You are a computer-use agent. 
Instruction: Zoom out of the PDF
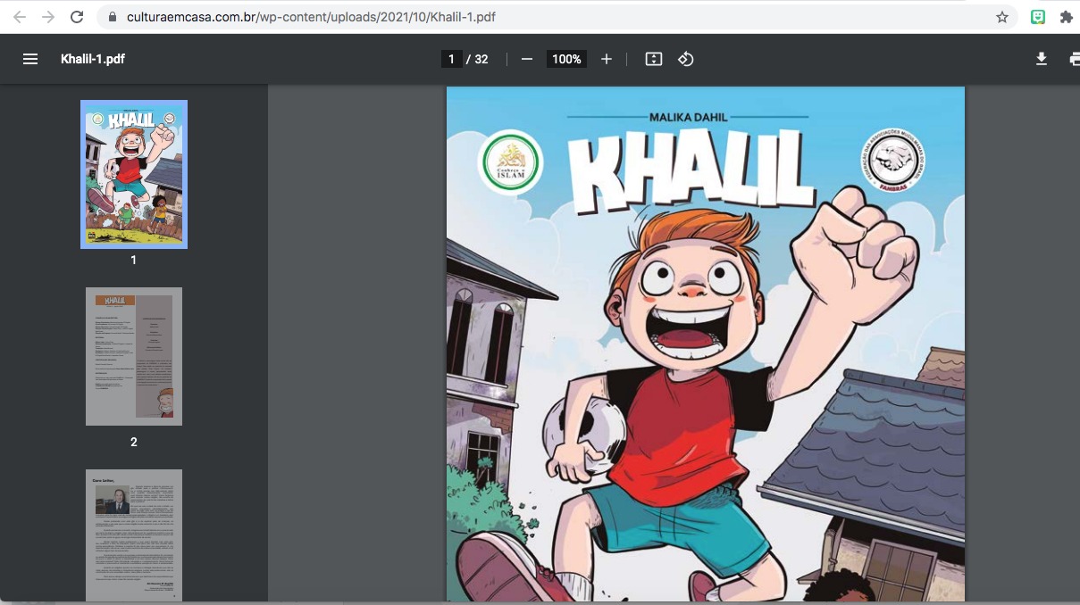[x=527, y=59]
